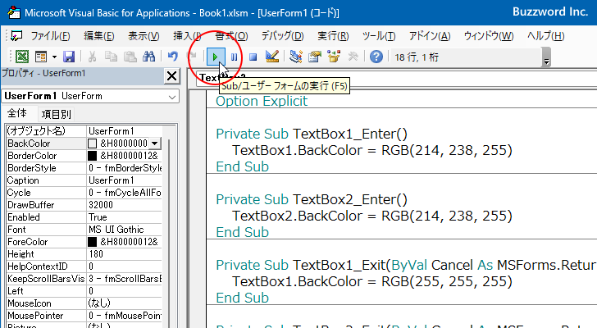Viewport: 597px width, 328px height.
Task: Open Object Browser icon
Action: [x=334, y=57]
